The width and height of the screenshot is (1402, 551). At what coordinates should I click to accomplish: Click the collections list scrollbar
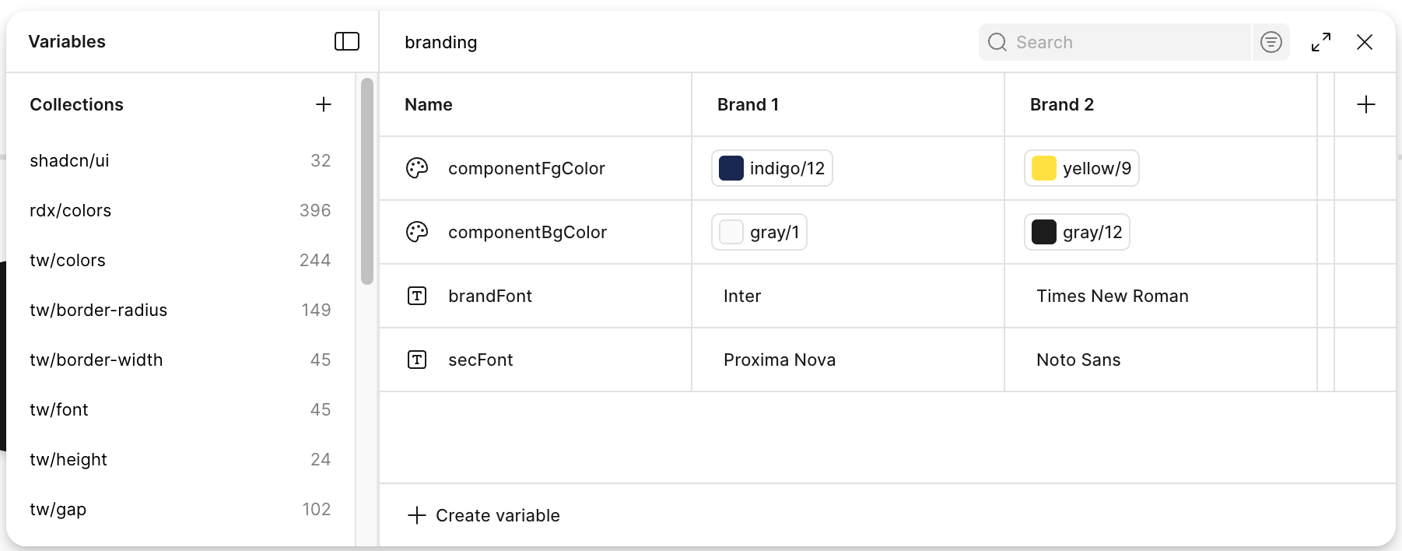click(367, 181)
